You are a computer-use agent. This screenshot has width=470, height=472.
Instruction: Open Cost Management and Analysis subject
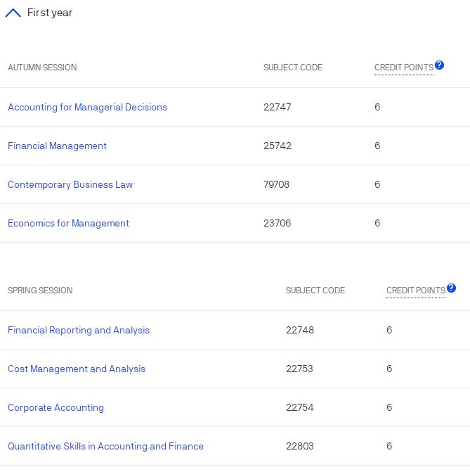click(x=77, y=369)
